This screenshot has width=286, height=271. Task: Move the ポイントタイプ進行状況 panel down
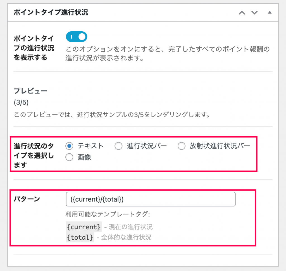[x=254, y=13]
